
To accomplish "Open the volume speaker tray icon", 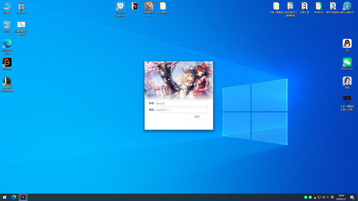I will (324, 197).
